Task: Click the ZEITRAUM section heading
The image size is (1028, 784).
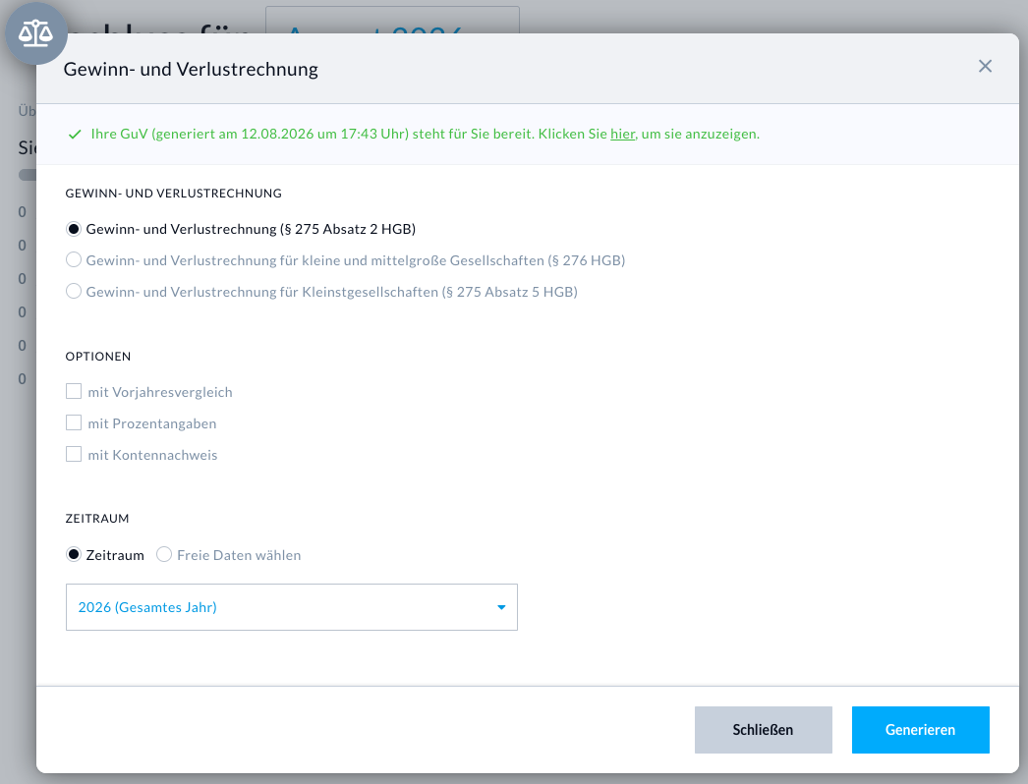Action: [x=97, y=519]
